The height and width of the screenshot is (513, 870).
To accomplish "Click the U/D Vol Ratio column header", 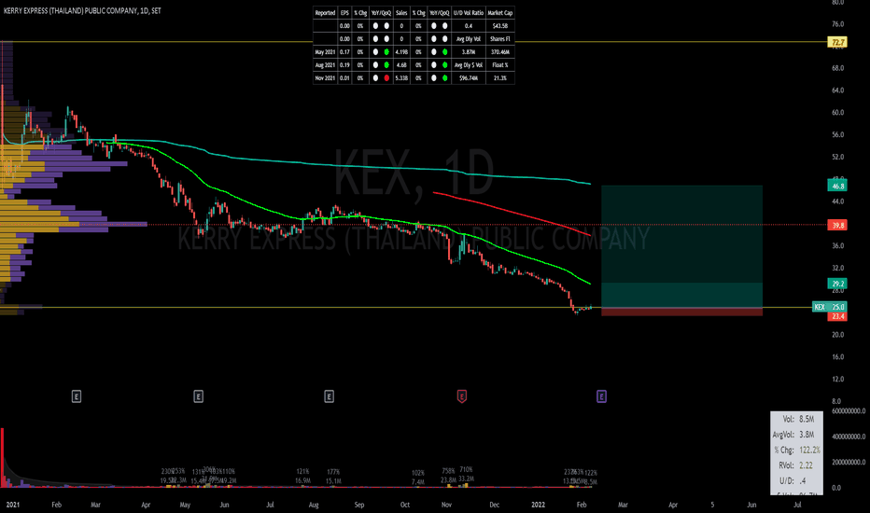I will tap(469, 13).
